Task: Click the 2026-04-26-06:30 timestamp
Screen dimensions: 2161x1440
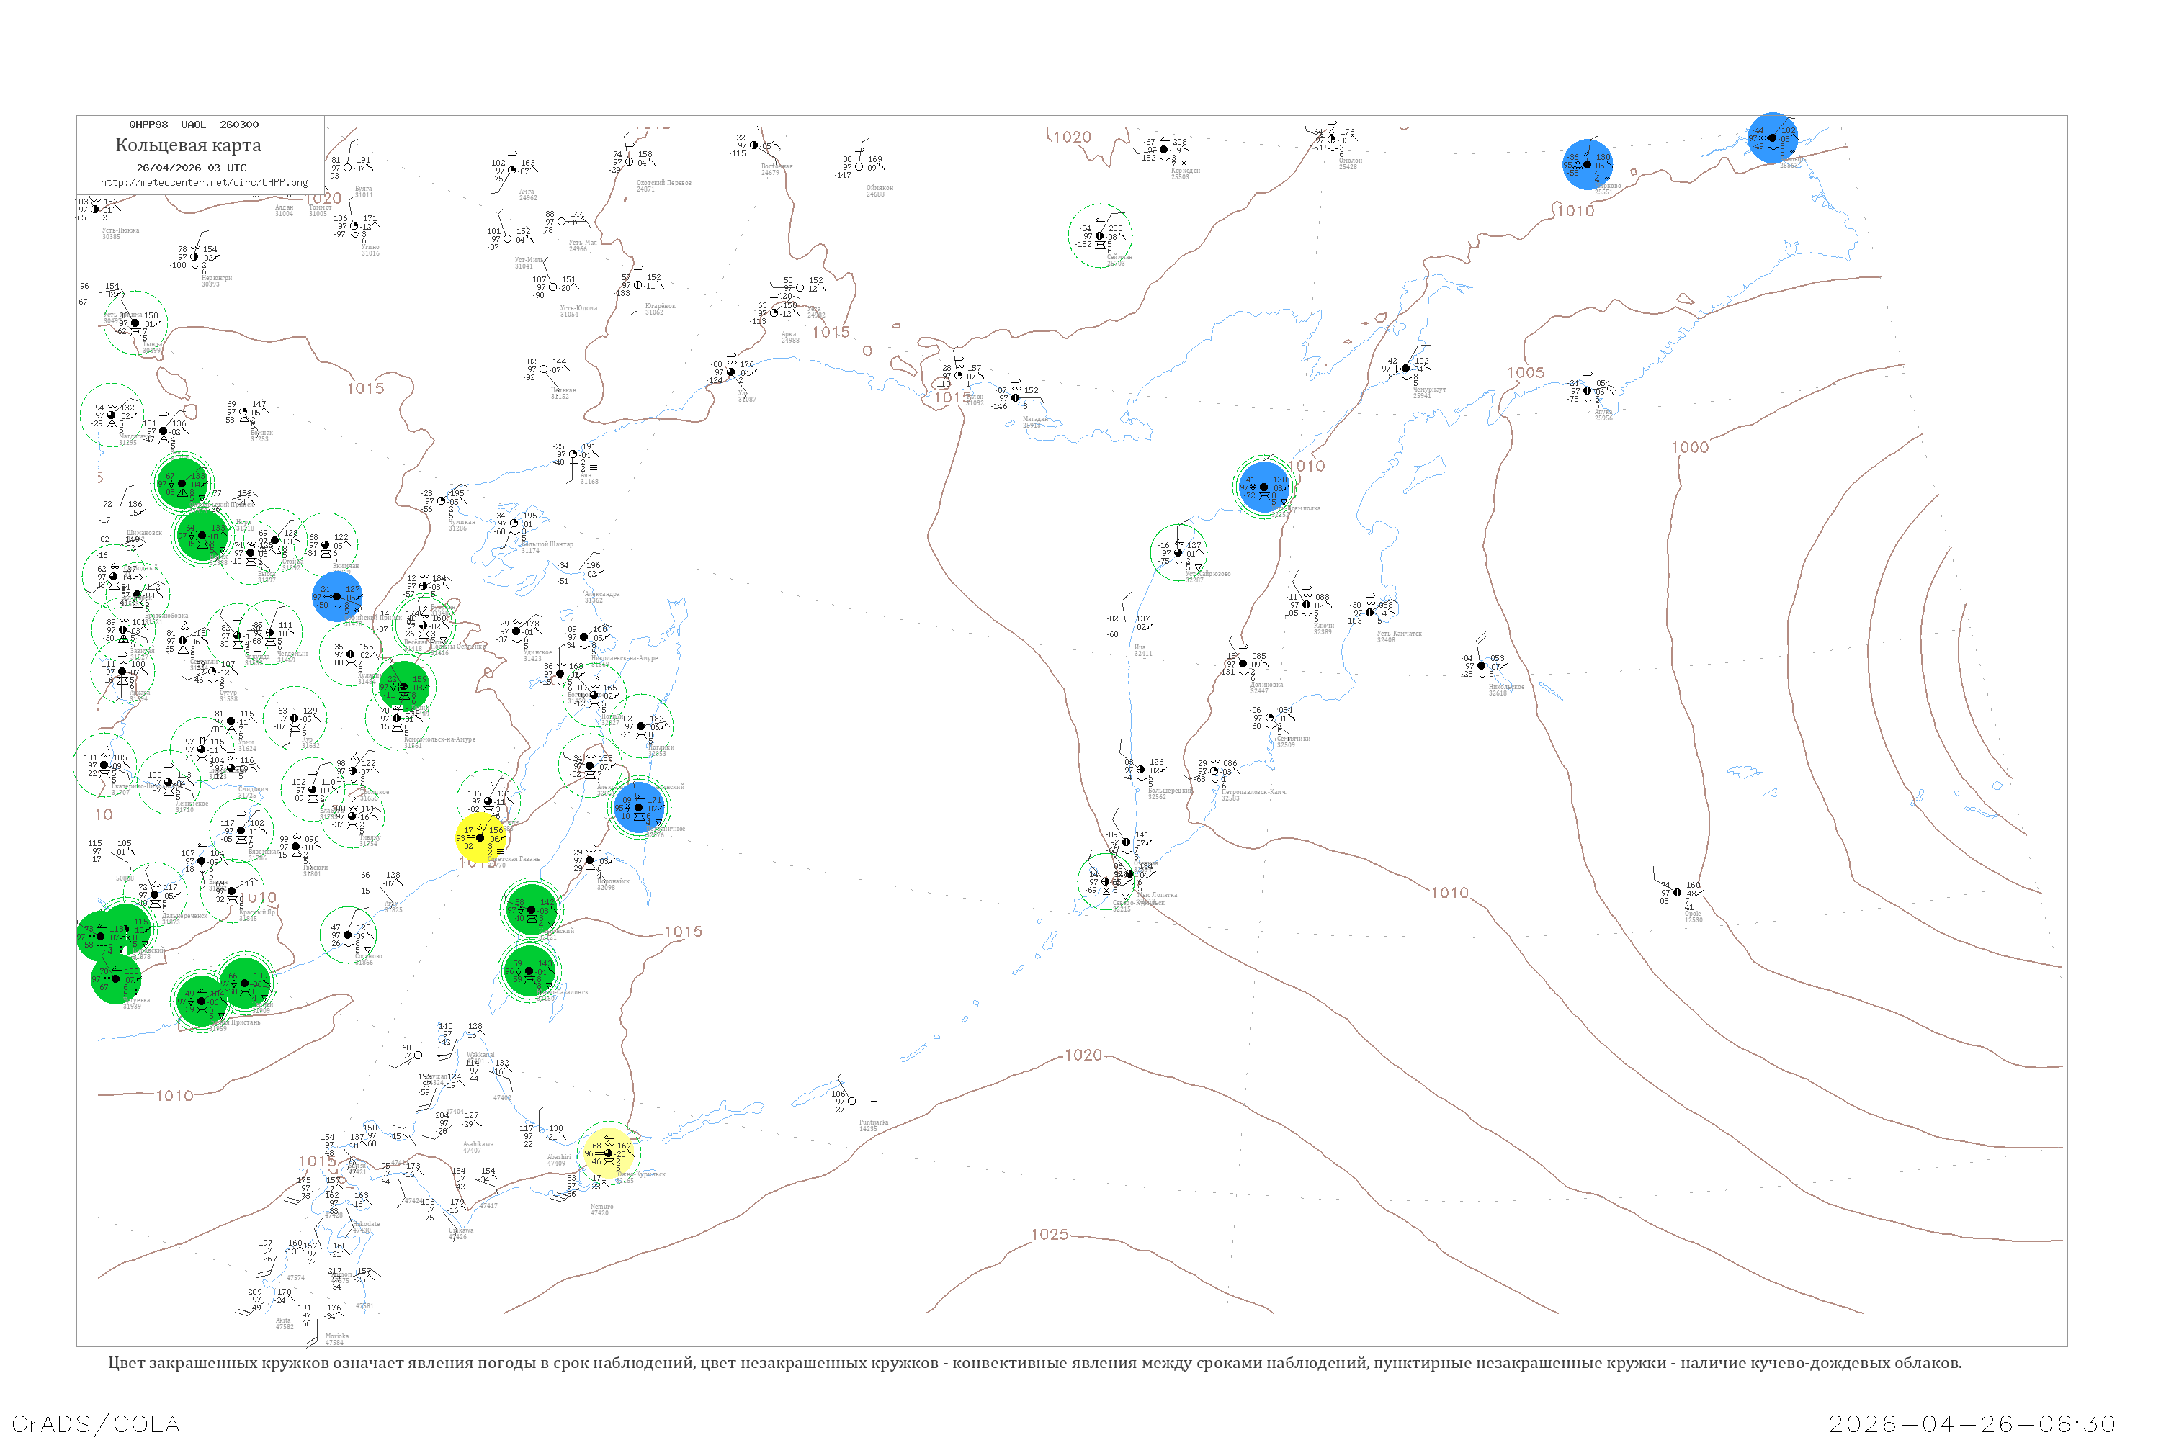Action: (1972, 1423)
